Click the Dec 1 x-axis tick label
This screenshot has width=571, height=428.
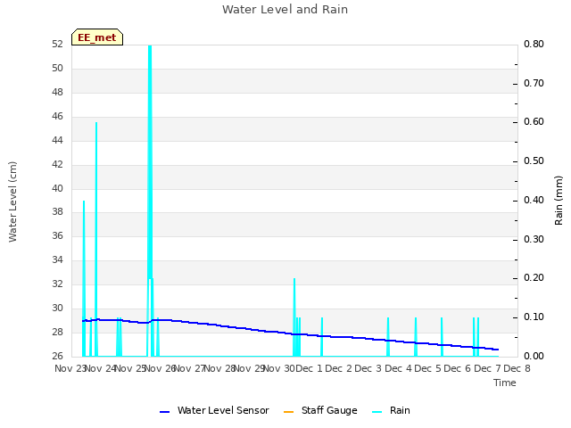click(309, 368)
